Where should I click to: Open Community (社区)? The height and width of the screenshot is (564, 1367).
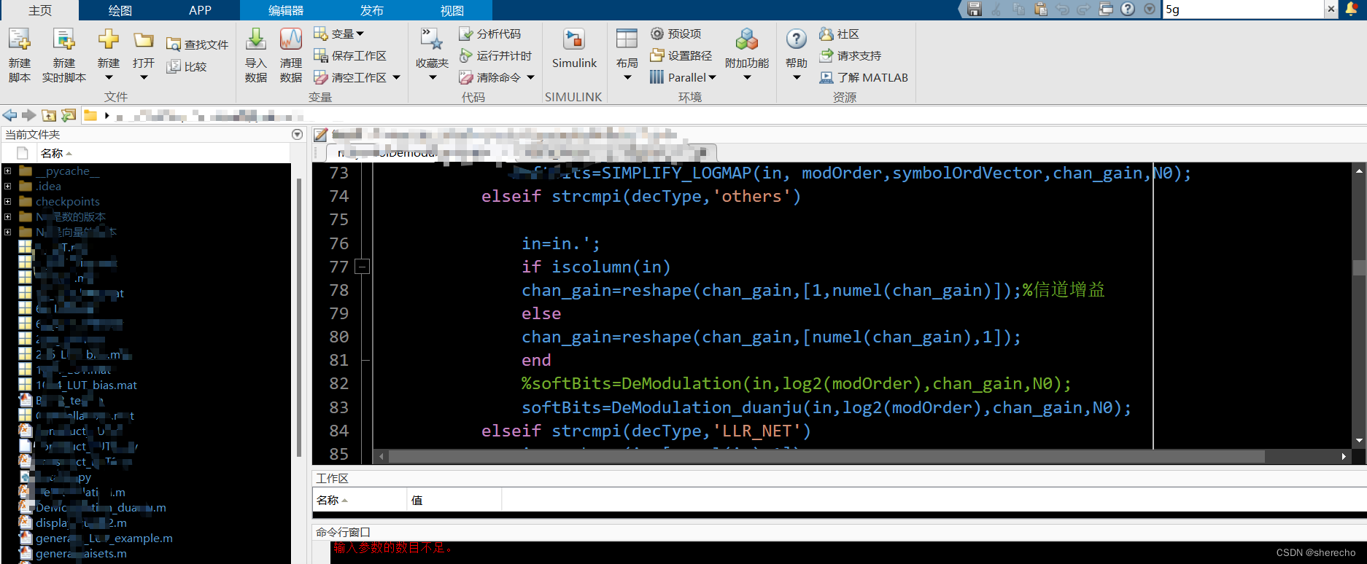pyautogui.click(x=840, y=34)
